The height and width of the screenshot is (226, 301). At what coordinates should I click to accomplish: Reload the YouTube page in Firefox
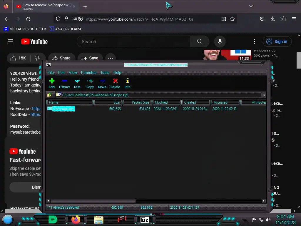(28, 19)
